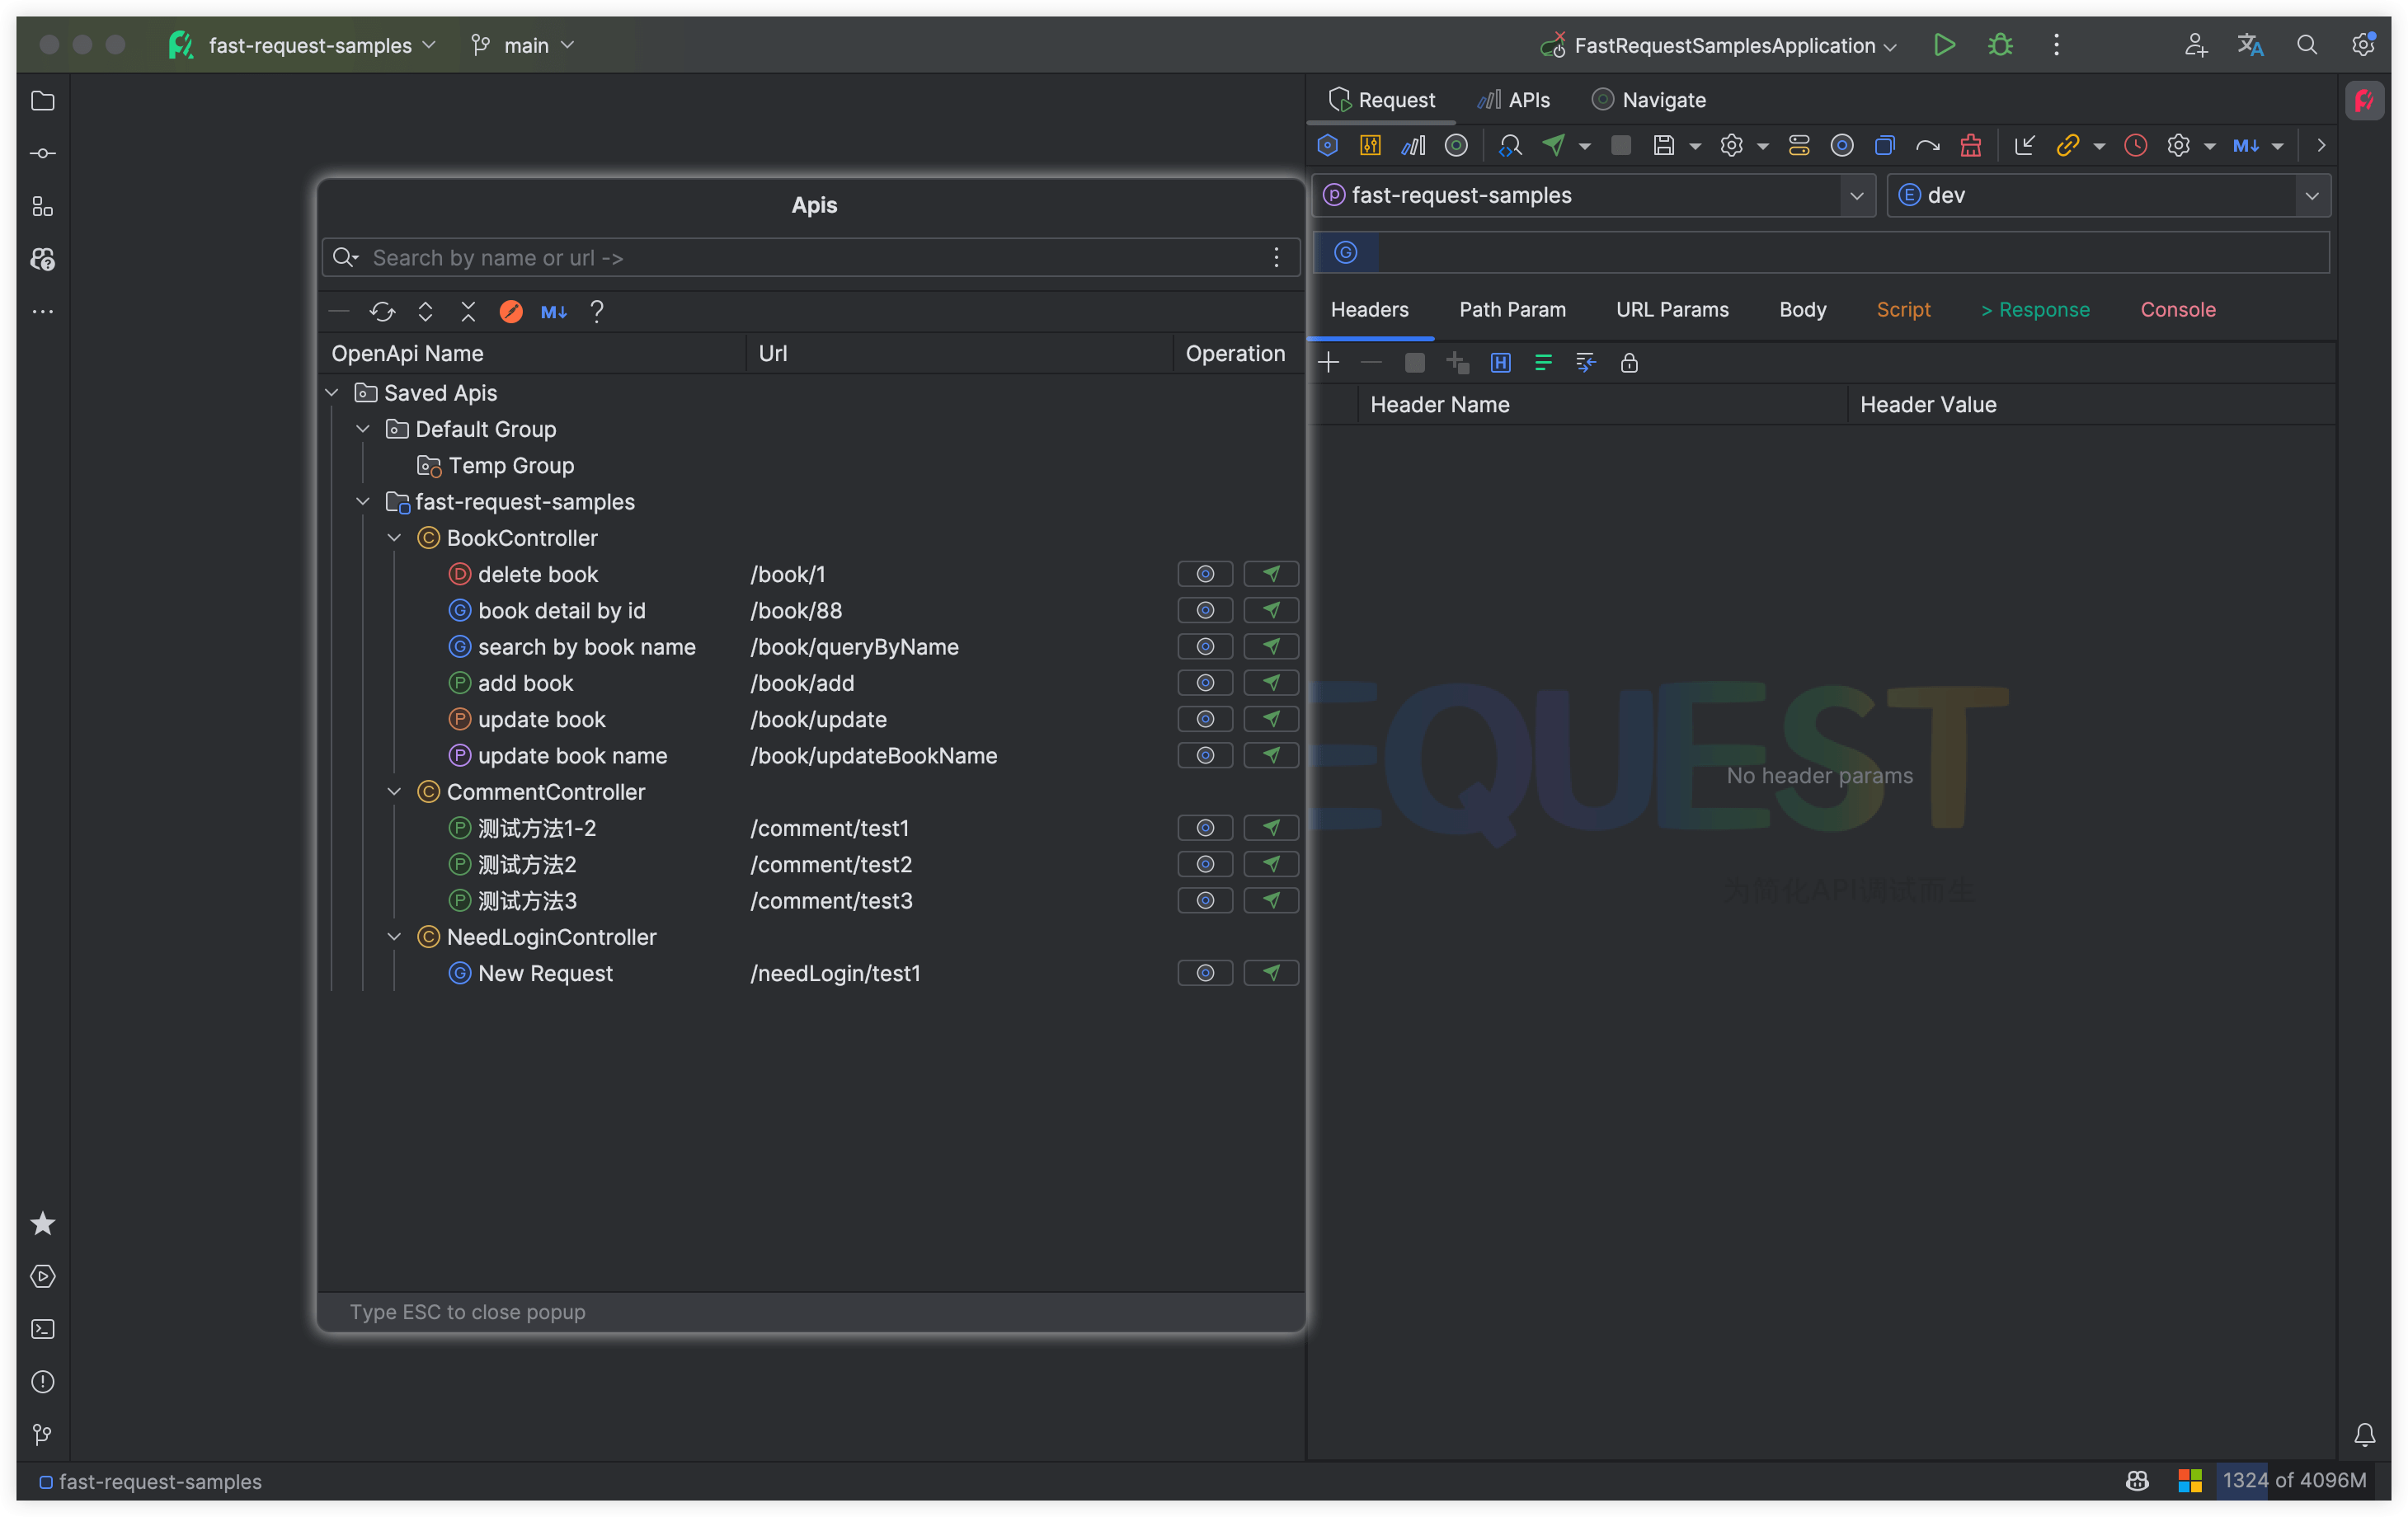Toggle the view icon for update book
The height and width of the screenshot is (1517, 2408).
pos(1205,719)
